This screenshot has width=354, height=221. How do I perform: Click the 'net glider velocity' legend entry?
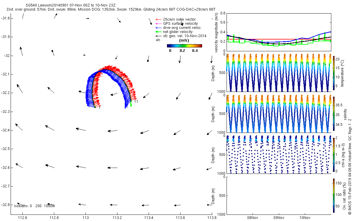178,32
